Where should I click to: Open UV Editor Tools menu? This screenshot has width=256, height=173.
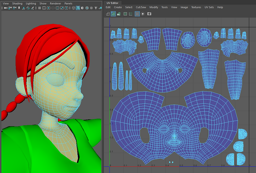pyautogui.click(x=165, y=7)
